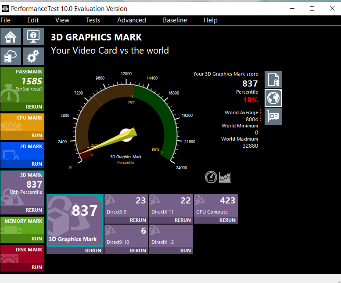
Task: Run the Memory Mark test
Action: (22, 239)
